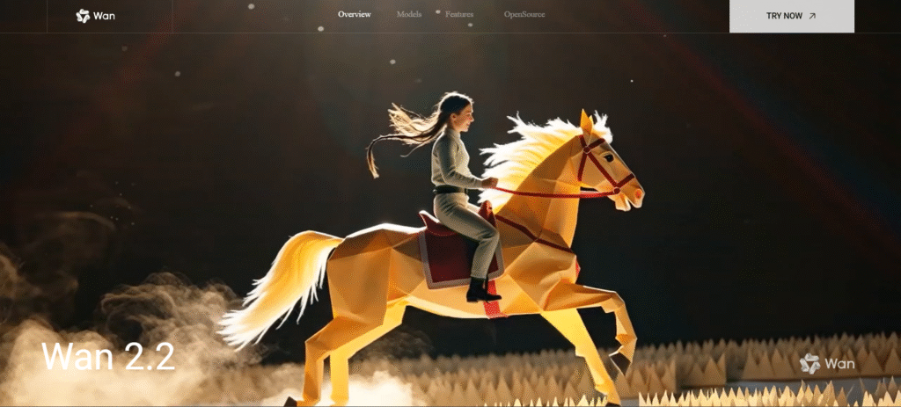901x407 pixels.
Task: Click the arrow icon in TRY NOW
Action: tap(812, 16)
